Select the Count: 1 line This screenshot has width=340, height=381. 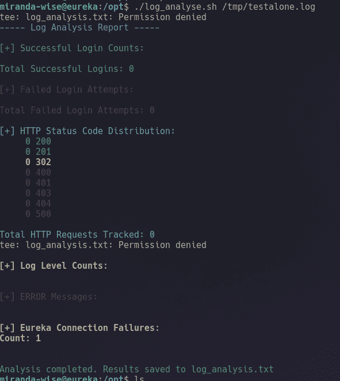pyautogui.click(x=20, y=338)
